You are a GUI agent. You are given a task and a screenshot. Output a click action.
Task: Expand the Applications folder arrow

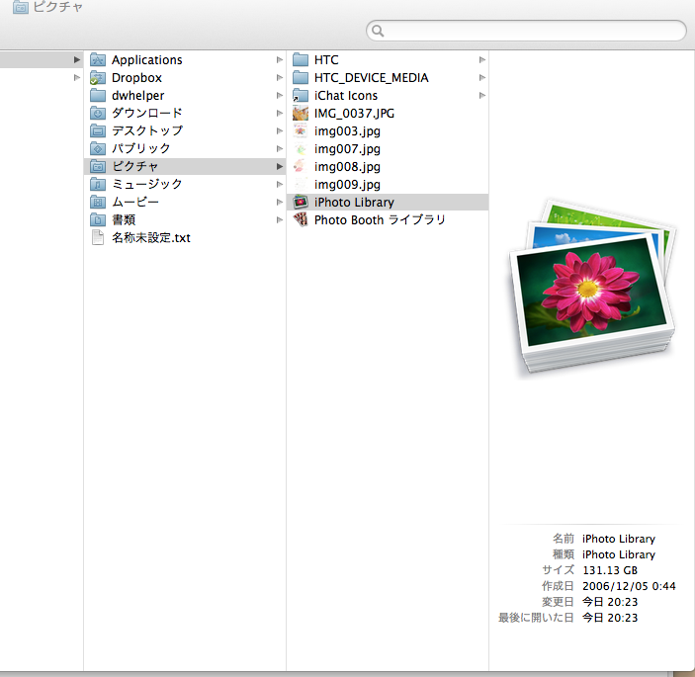tap(279, 60)
